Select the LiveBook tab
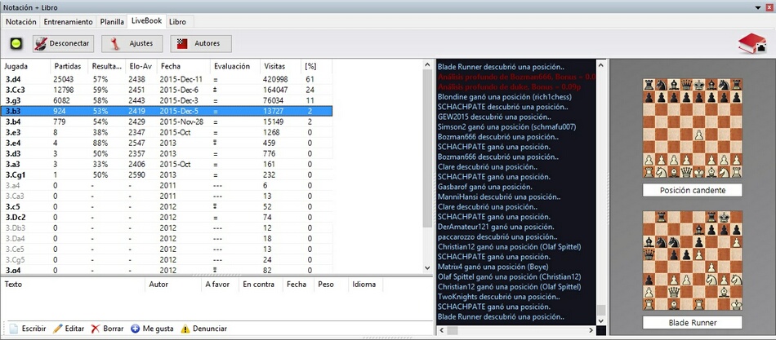Image resolution: width=776 pixels, height=340 pixels. coord(146,21)
